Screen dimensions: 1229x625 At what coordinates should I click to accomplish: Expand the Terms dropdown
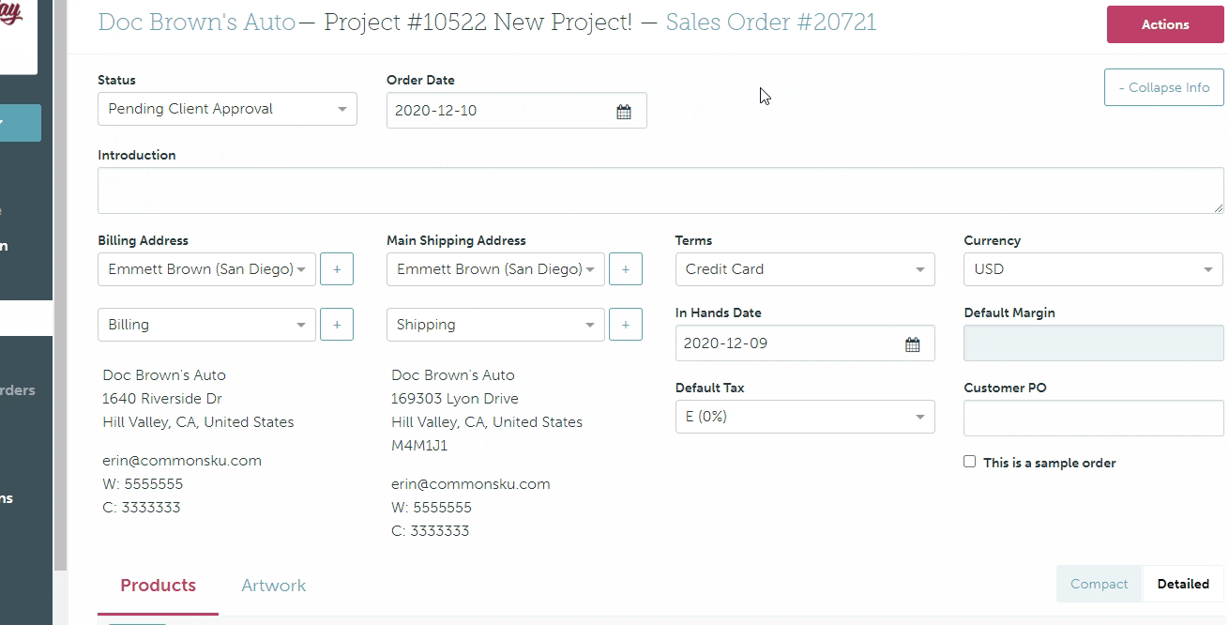[x=804, y=269]
